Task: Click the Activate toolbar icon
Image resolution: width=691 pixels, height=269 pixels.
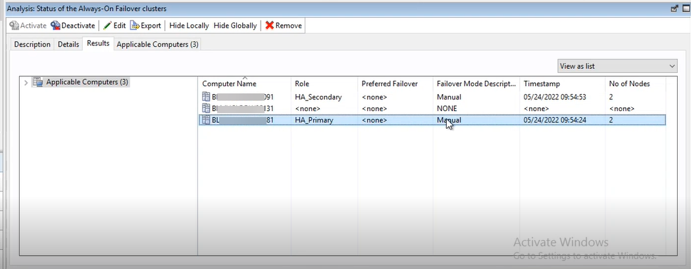Action: coord(14,26)
